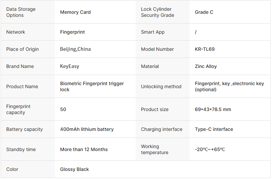This screenshot has width=272, height=179.
Task: Click the KeyEasy brand name
Action: click(x=70, y=66)
